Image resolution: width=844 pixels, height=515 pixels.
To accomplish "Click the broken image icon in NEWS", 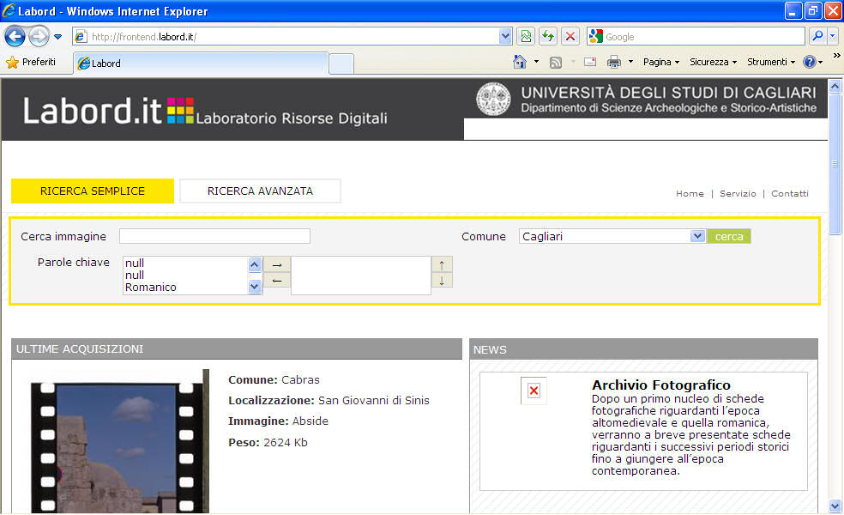I will tap(534, 391).
